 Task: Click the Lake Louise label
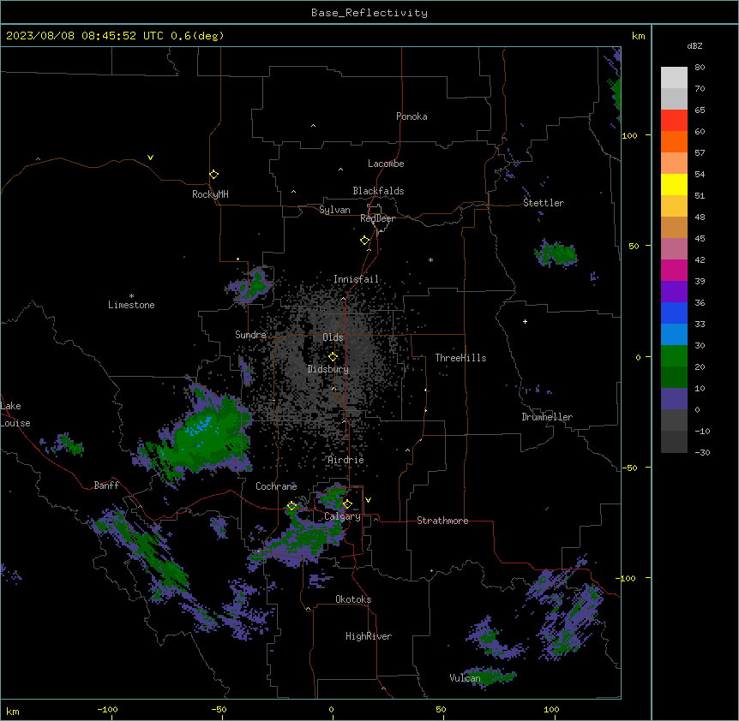(x=15, y=414)
